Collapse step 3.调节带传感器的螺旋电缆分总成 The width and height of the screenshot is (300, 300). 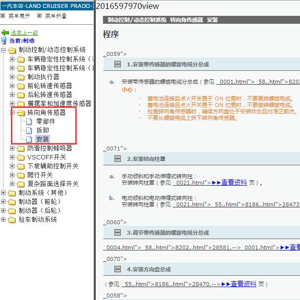(x=117, y=232)
